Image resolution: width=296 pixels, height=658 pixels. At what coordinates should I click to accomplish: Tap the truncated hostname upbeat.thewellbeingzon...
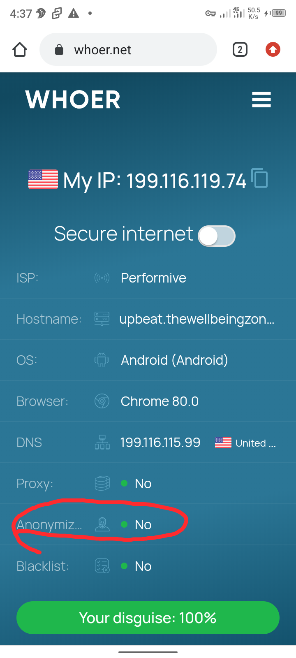tap(197, 319)
